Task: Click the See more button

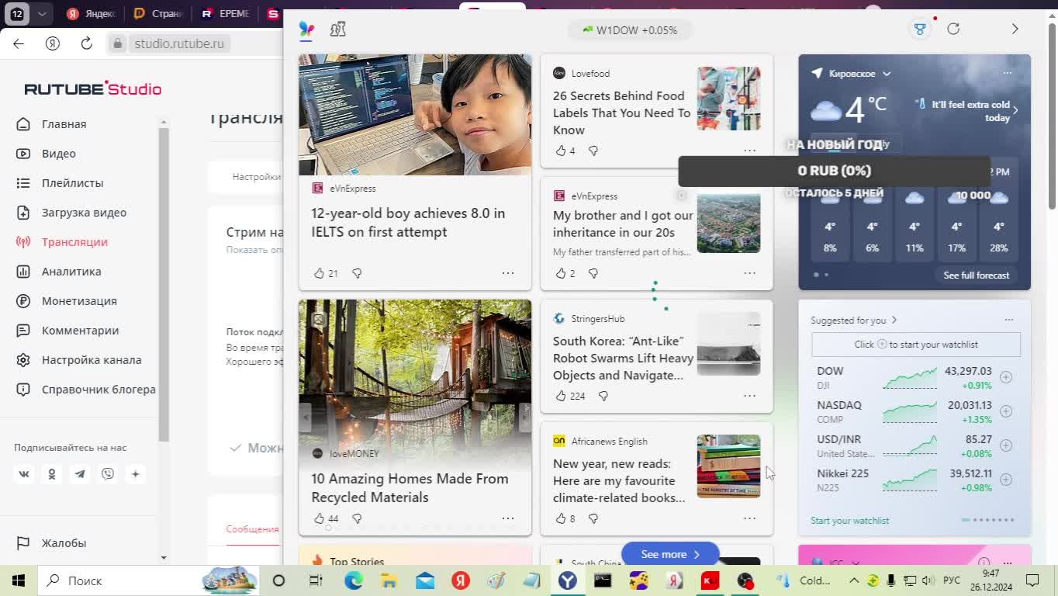Action: [x=670, y=554]
